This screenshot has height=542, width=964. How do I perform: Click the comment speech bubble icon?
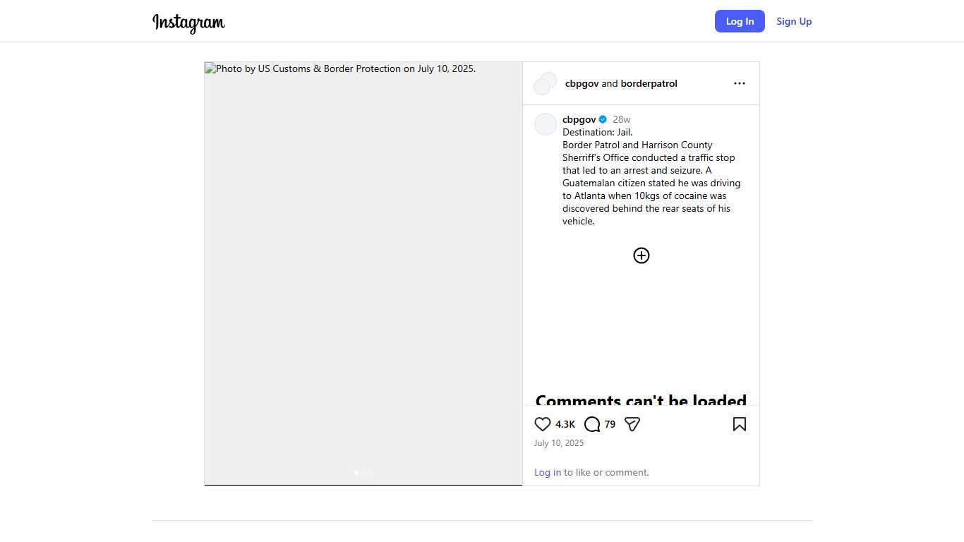592,424
